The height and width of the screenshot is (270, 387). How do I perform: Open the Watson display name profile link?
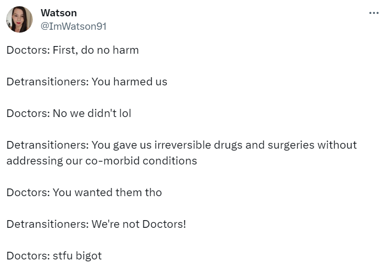pyautogui.click(x=59, y=13)
